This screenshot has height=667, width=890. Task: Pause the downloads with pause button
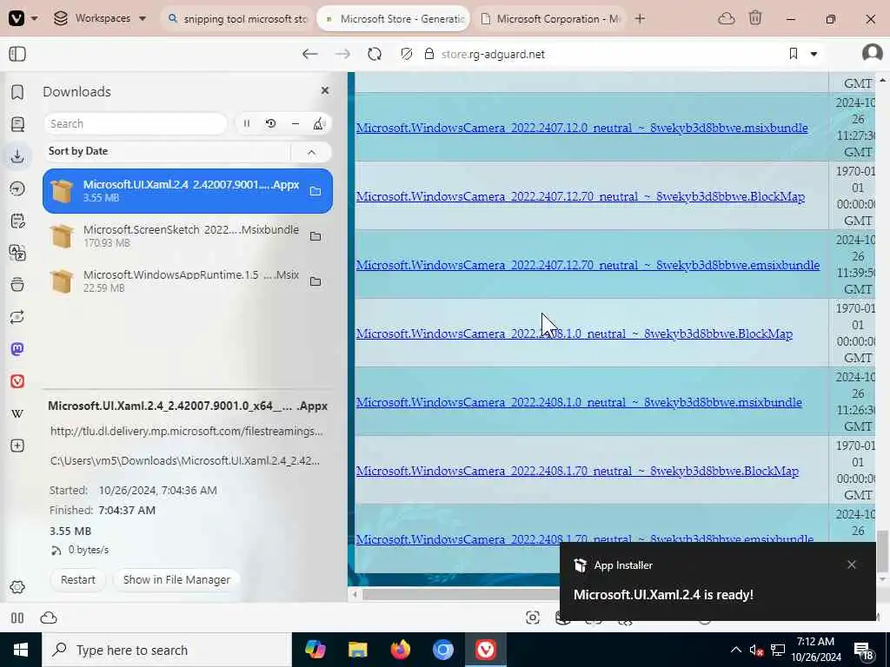tap(247, 123)
